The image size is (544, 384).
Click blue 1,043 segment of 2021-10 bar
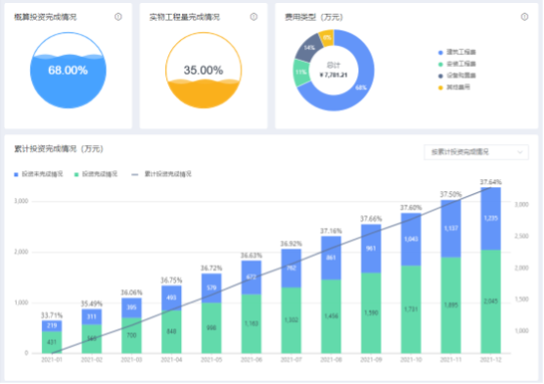[x=411, y=239]
